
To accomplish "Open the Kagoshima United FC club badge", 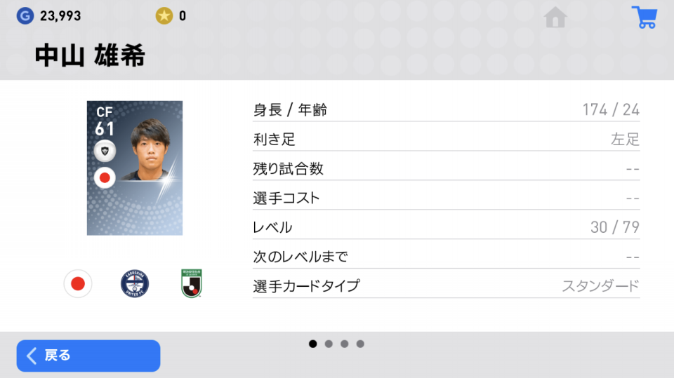I will click(135, 283).
